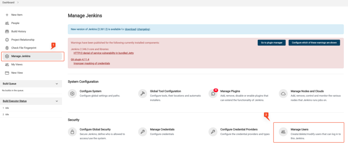
Task: Click the Manage Credentials key icon
Action: click(x=142, y=132)
